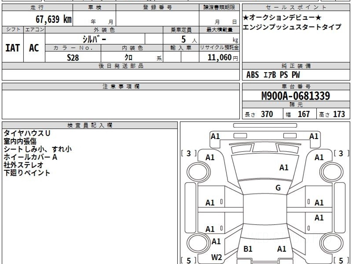
Task: Select the length value 370
Action: pos(267,114)
